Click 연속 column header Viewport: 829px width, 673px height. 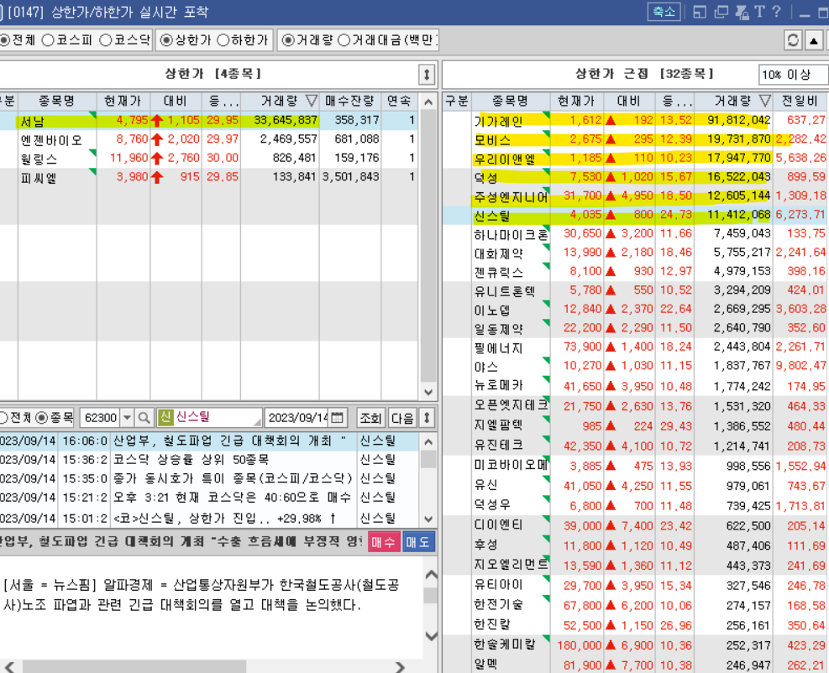click(x=399, y=101)
